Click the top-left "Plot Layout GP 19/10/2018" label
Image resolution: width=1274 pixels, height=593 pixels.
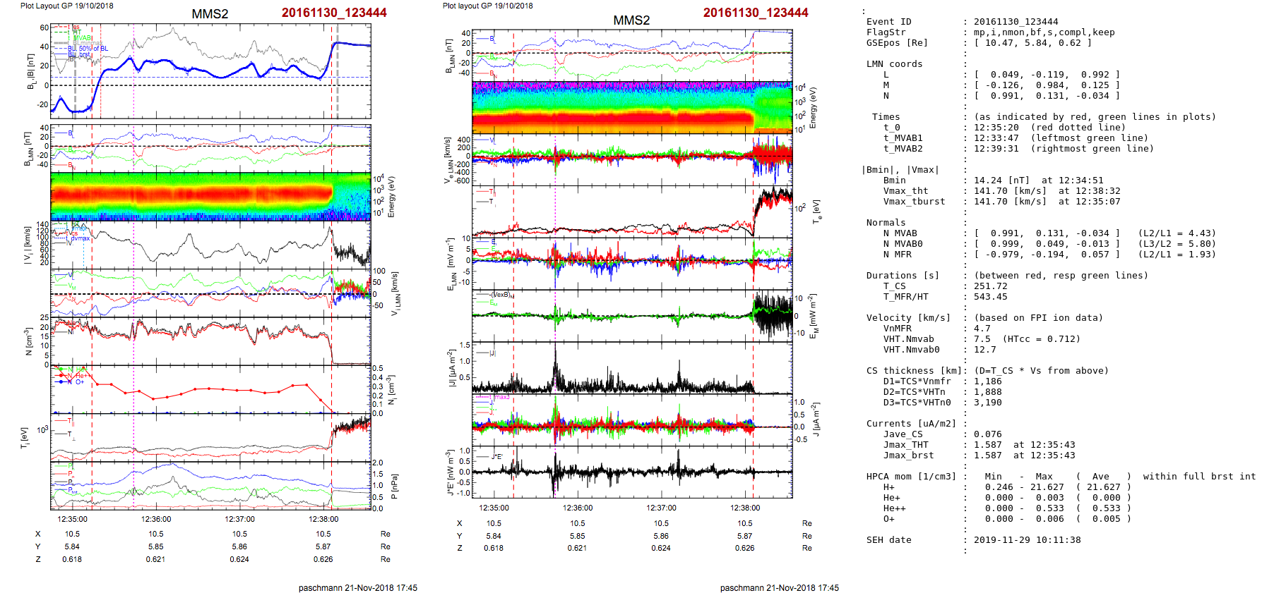66,6
